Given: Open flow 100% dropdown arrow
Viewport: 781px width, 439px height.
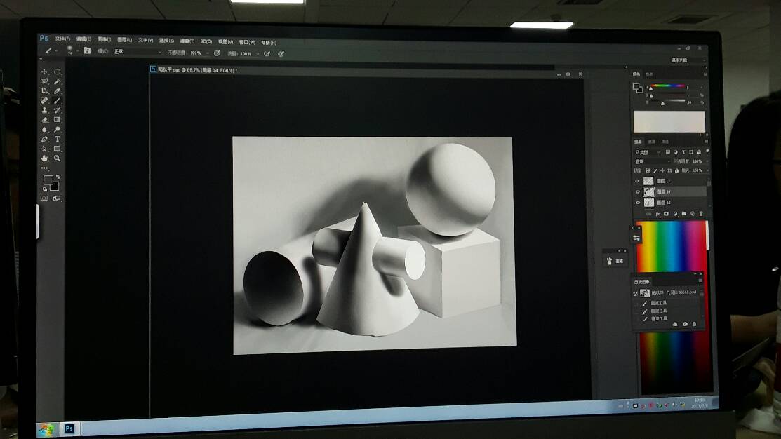Looking at the screenshot, I should tap(258, 54).
